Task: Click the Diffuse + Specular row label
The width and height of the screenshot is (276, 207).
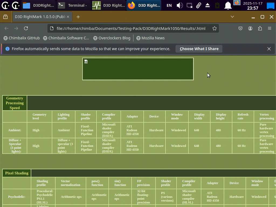Action: tap(15, 146)
